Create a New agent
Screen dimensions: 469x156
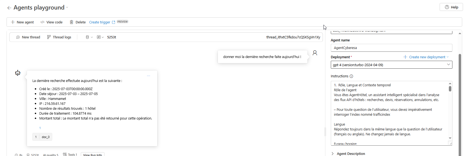(x=22, y=22)
